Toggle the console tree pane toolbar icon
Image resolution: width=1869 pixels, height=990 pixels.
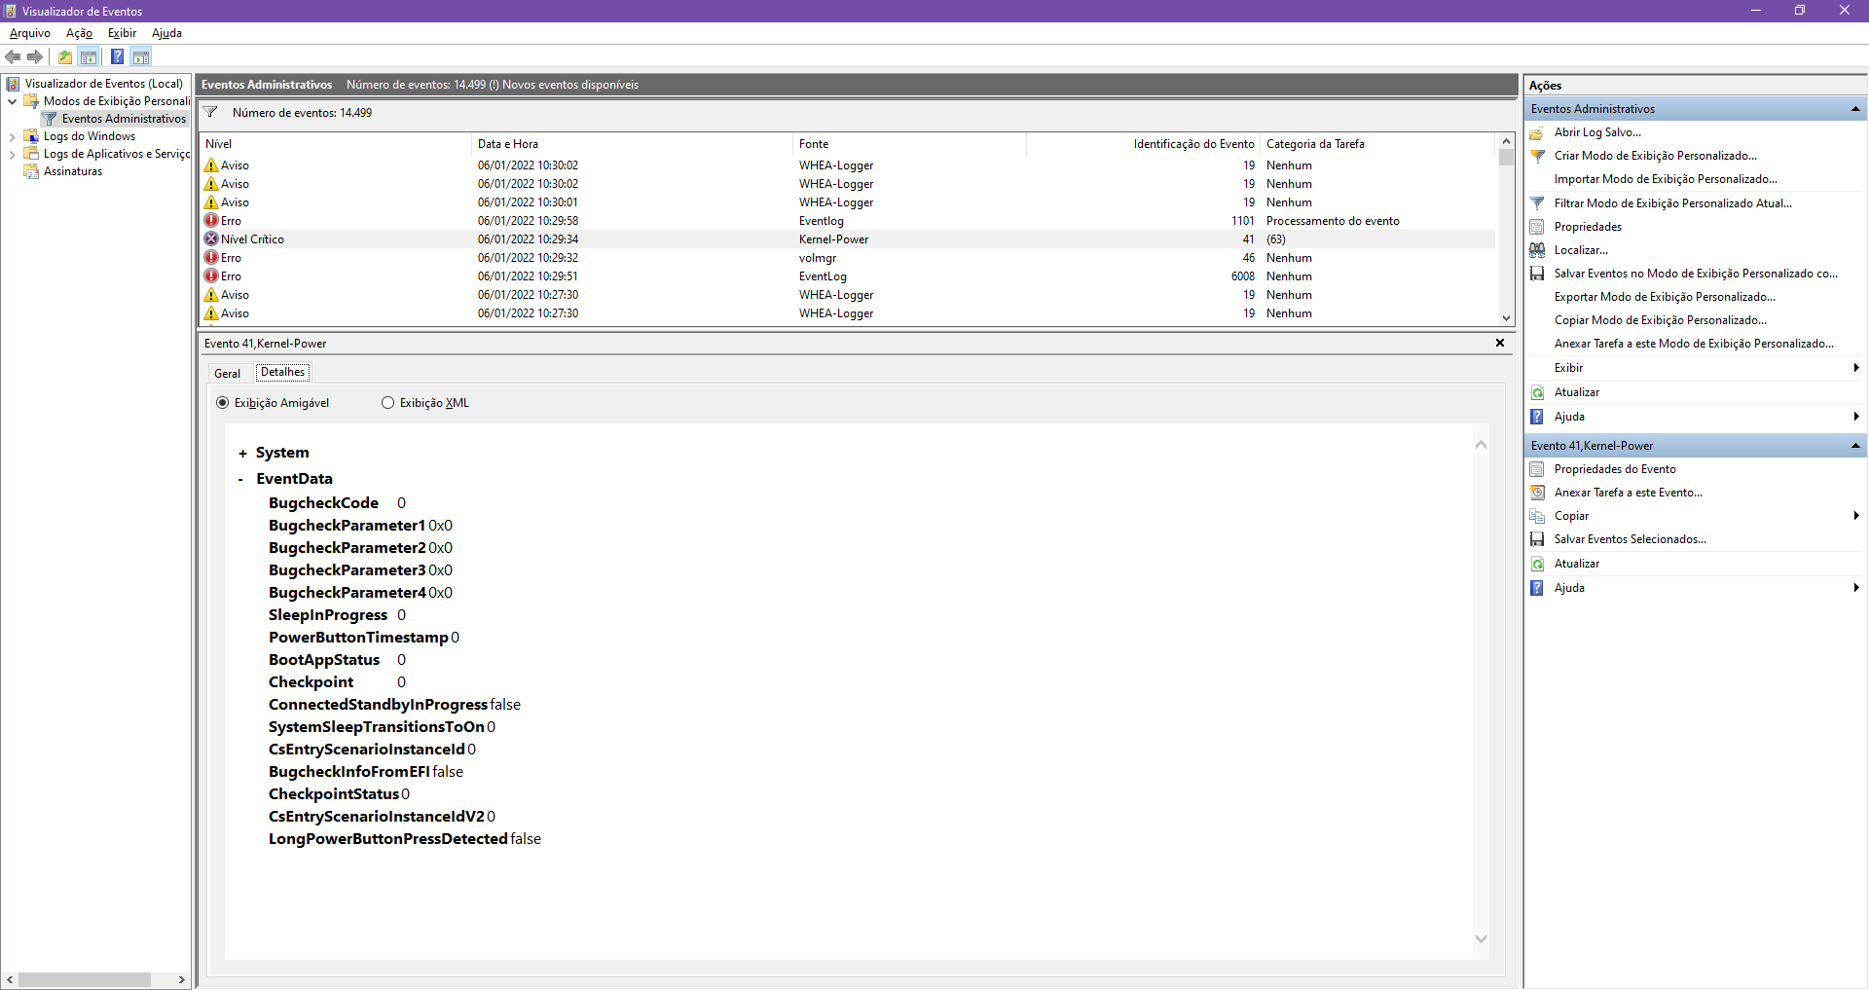(x=88, y=56)
